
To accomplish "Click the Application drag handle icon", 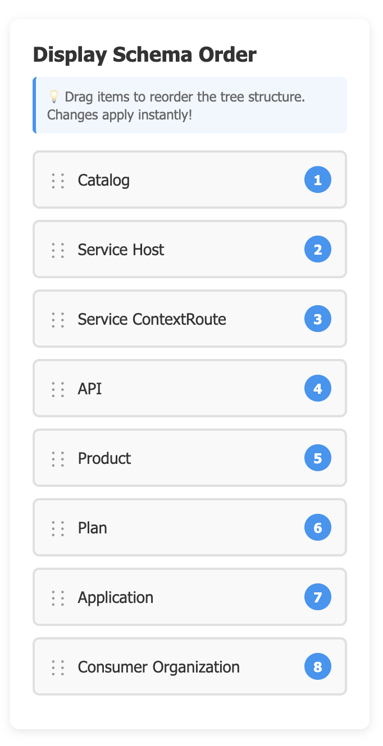I will pyautogui.click(x=58, y=598).
